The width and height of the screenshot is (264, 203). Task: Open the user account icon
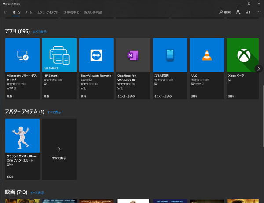click(x=238, y=12)
